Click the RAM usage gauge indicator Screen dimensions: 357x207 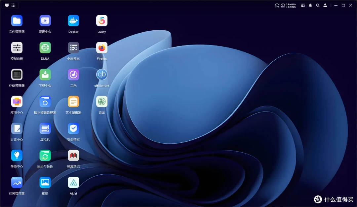(x=283, y=6)
